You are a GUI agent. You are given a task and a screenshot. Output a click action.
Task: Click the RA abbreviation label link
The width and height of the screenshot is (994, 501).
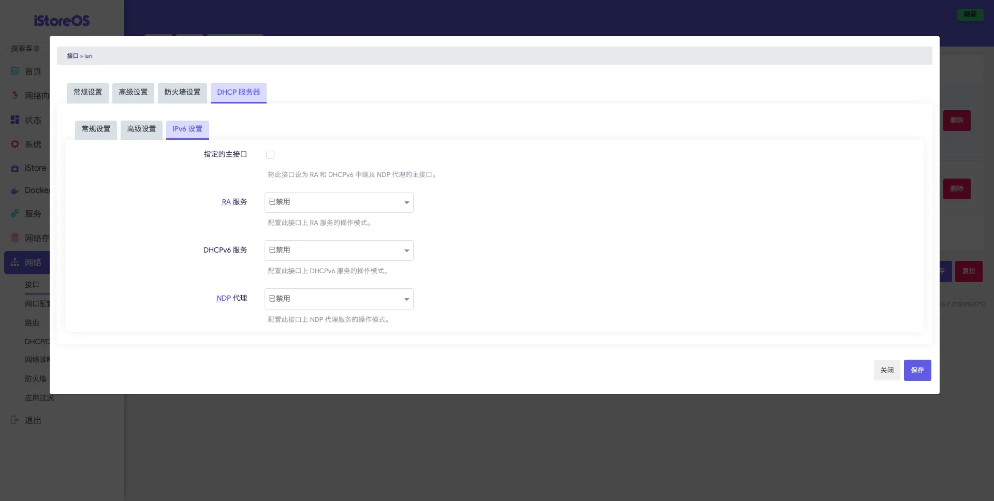click(226, 202)
